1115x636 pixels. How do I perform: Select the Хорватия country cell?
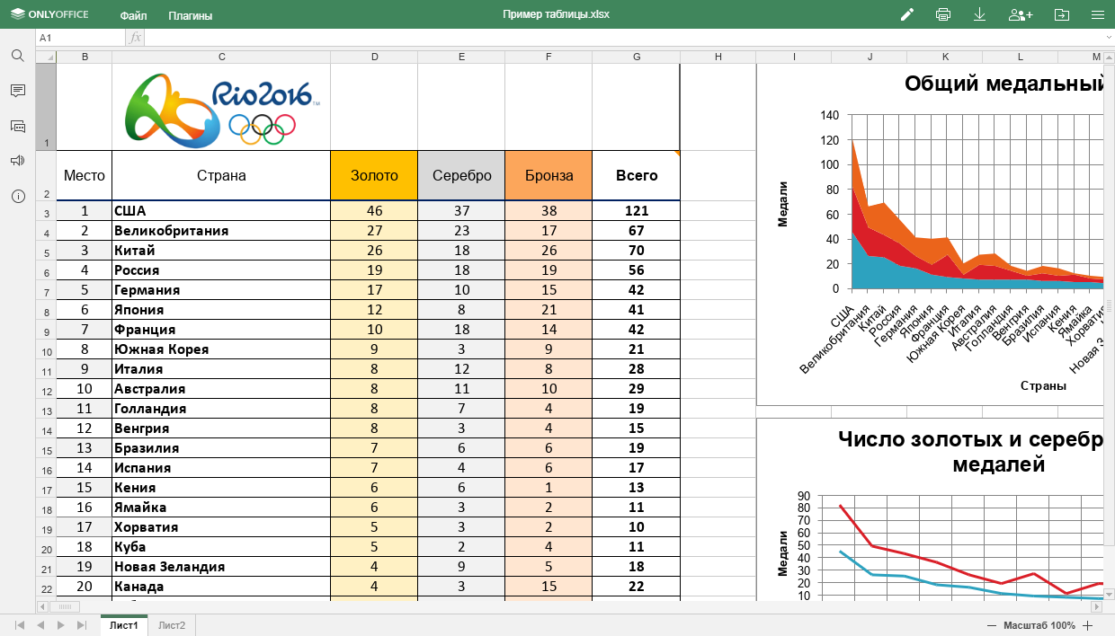[x=221, y=527]
